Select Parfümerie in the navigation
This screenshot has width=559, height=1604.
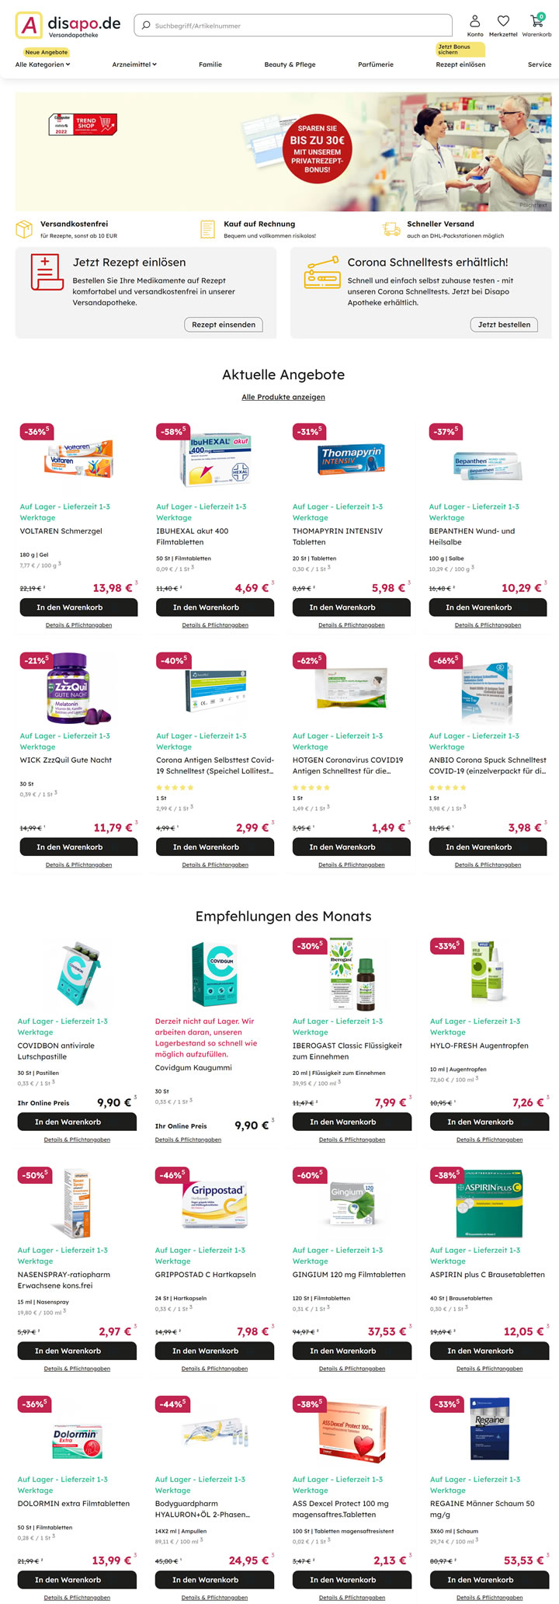tap(376, 64)
